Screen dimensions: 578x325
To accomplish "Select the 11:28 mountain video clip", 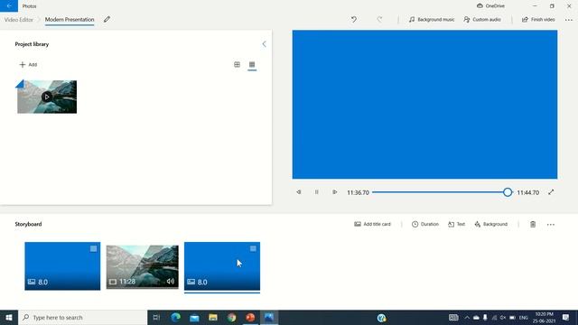I will tap(143, 267).
